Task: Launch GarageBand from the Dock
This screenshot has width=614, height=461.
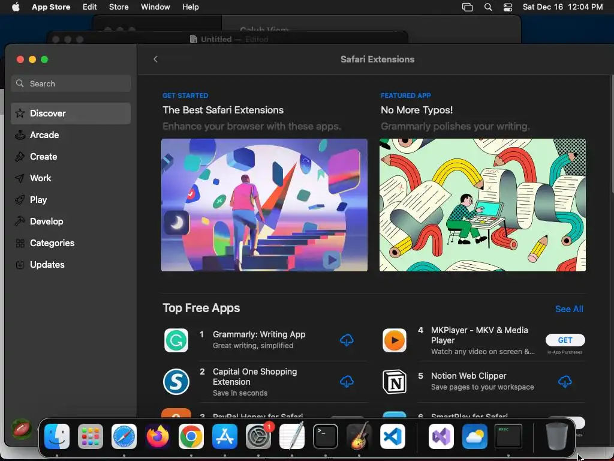Action: coord(359,436)
